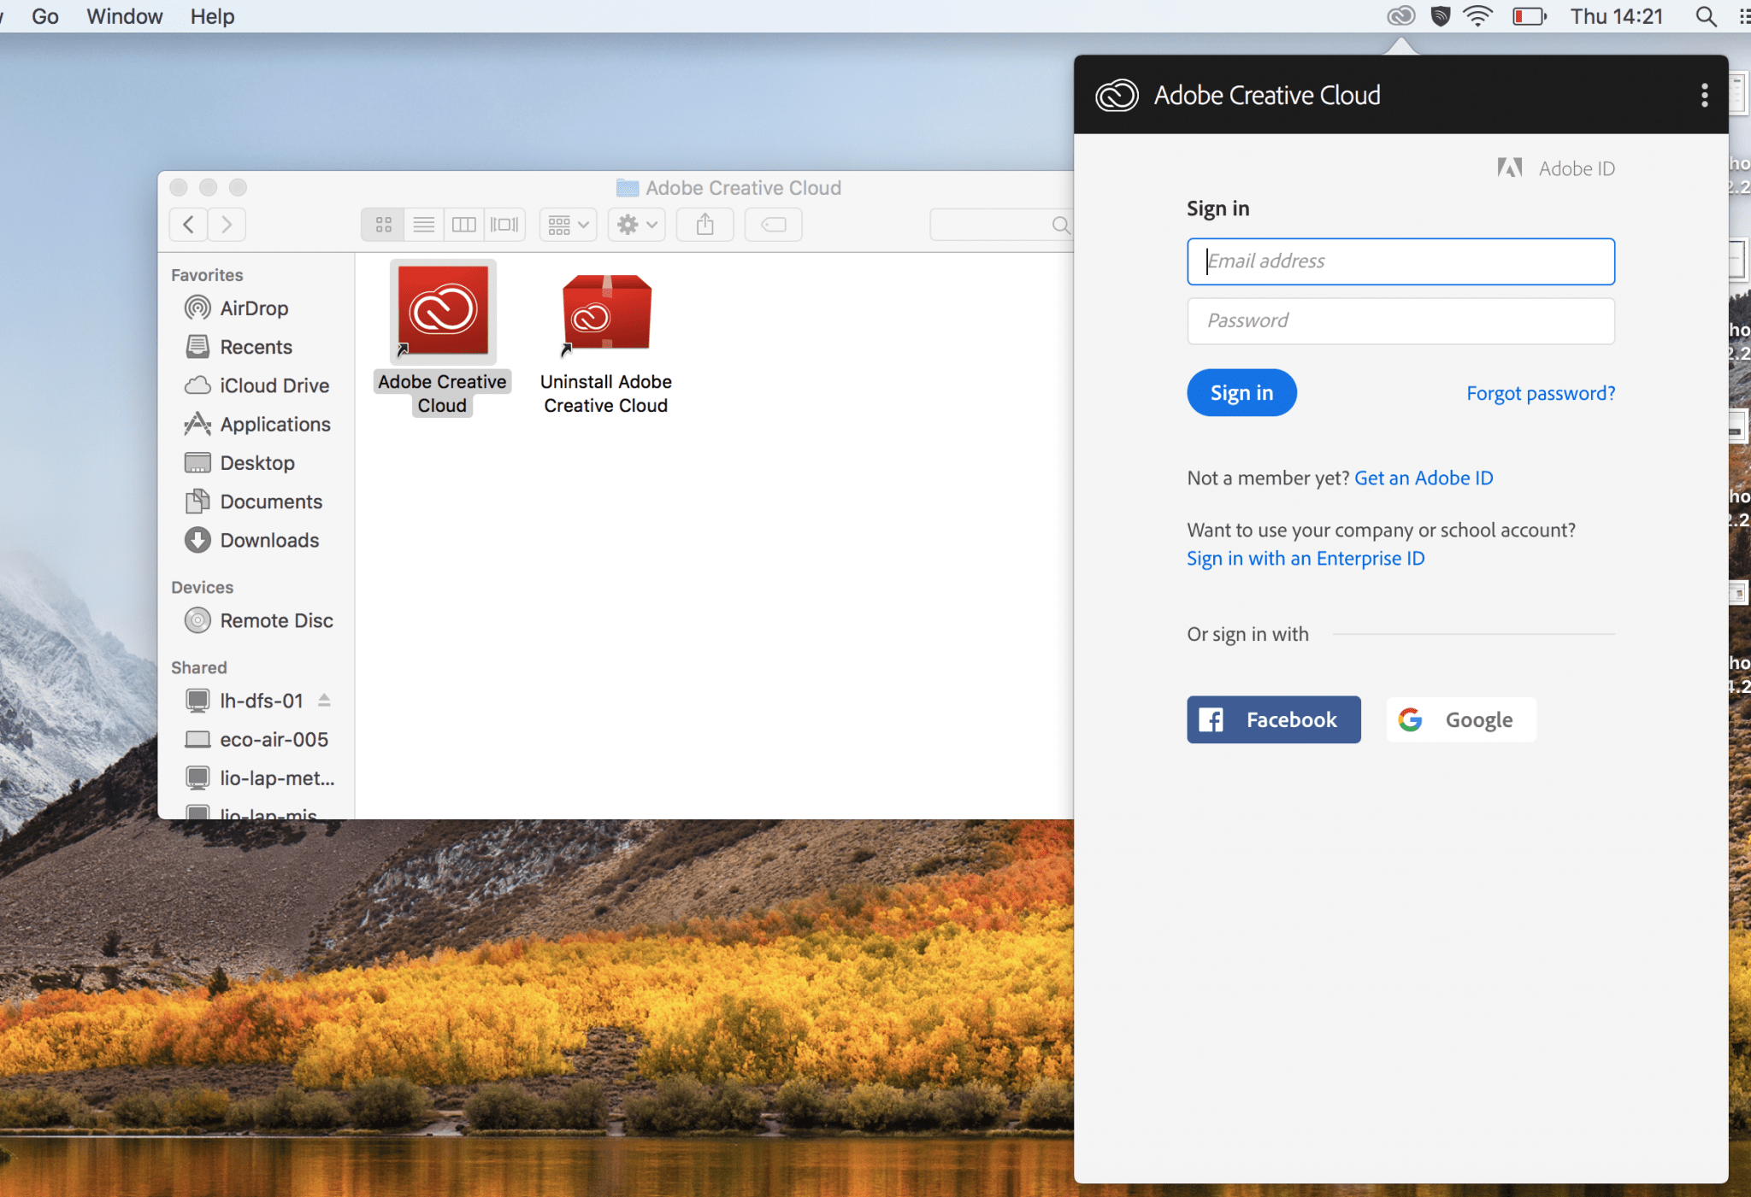Open the Help menu
The height and width of the screenshot is (1197, 1751).
(x=212, y=16)
